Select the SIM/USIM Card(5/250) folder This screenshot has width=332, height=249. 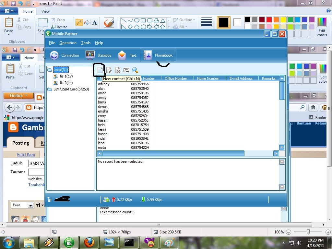click(x=71, y=89)
